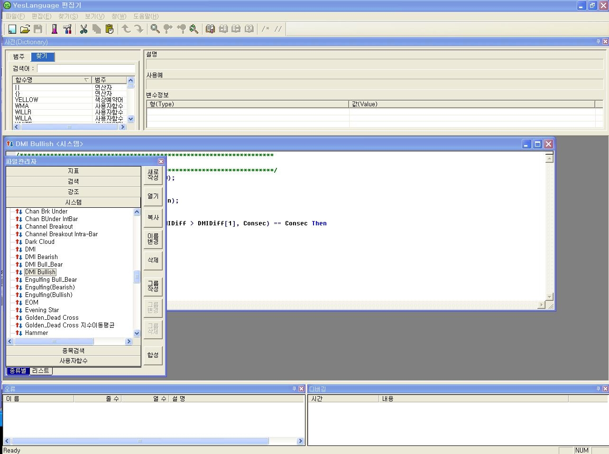Image resolution: width=609 pixels, height=454 pixels.
Task: Click the 삭제 button in file manager
Action: coord(153,260)
